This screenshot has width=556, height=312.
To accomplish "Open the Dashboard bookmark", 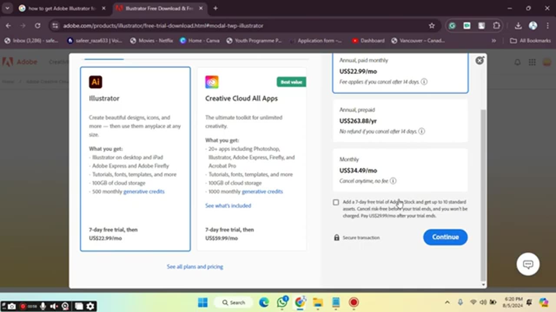I will 368,41.
